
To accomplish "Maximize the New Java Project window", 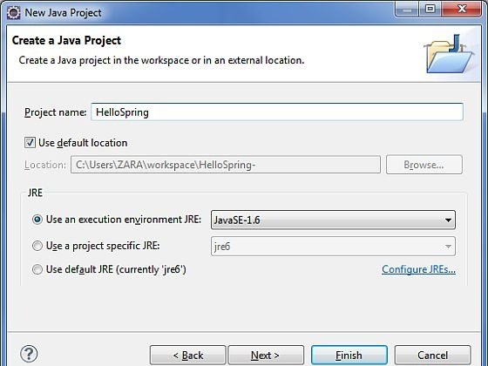I will click(x=430, y=9).
